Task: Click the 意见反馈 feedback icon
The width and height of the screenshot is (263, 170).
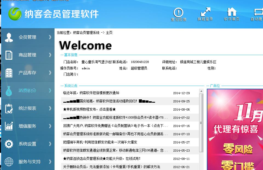Action: tap(178, 12)
